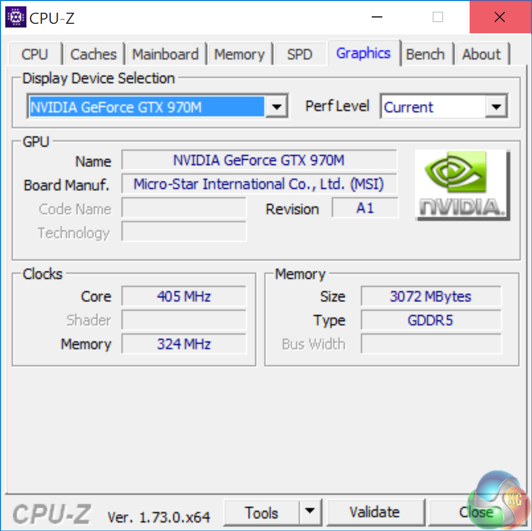The width and height of the screenshot is (532, 531).
Task: Click the memory Type GDDR5 value
Action: click(431, 320)
